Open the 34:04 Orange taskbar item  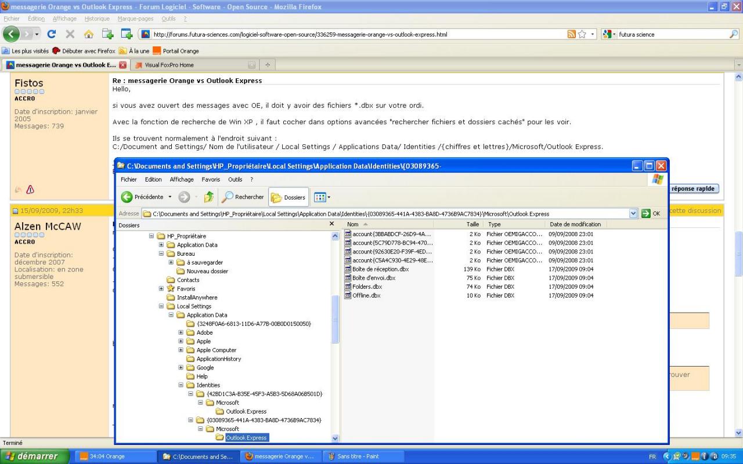[x=116, y=456]
